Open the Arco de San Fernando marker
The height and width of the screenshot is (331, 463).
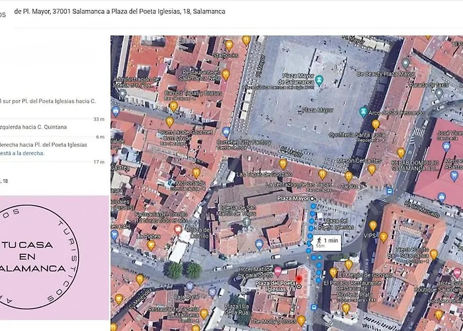[363, 110]
